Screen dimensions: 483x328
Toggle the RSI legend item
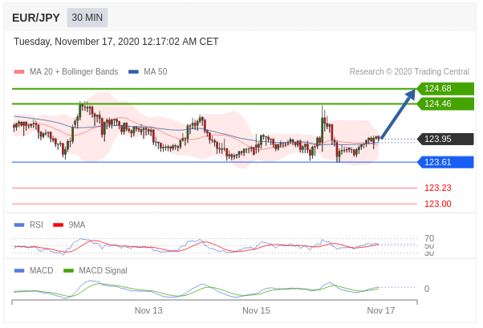(x=29, y=225)
